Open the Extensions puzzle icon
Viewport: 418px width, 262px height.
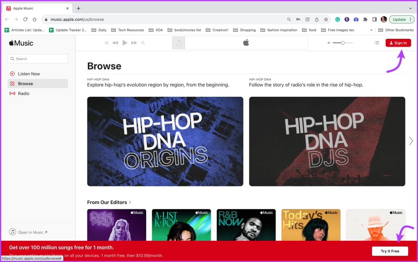pyautogui.click(x=365, y=20)
